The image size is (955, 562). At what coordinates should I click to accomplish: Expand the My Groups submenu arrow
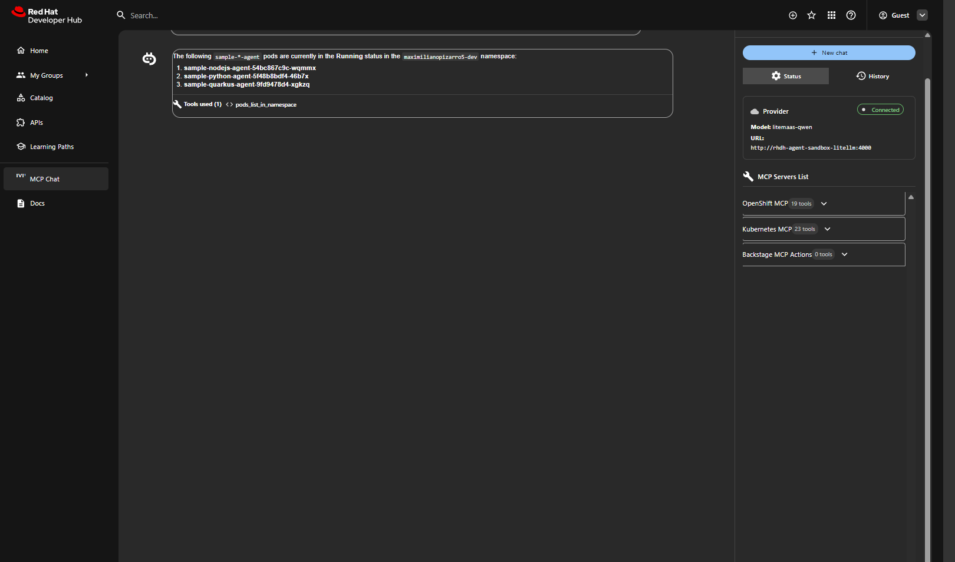tap(87, 75)
